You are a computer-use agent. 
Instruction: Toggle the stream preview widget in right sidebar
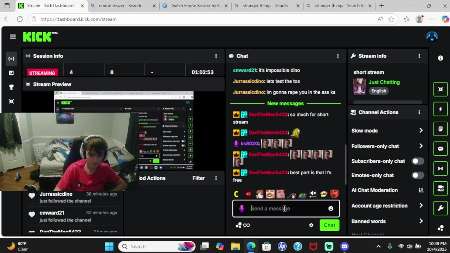click(441, 89)
